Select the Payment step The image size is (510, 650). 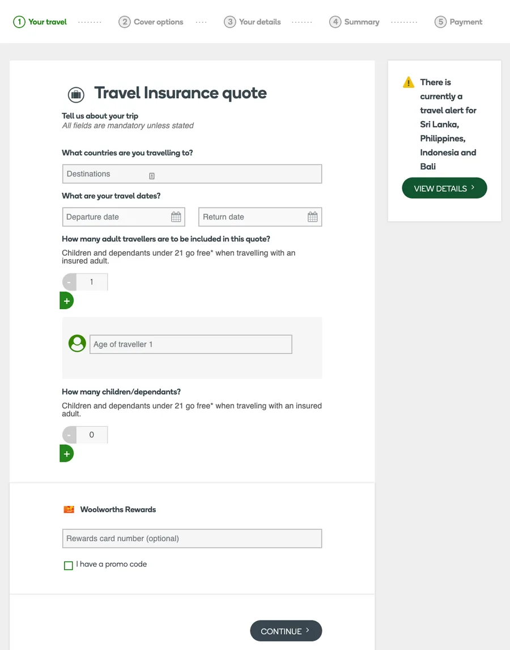pos(458,22)
